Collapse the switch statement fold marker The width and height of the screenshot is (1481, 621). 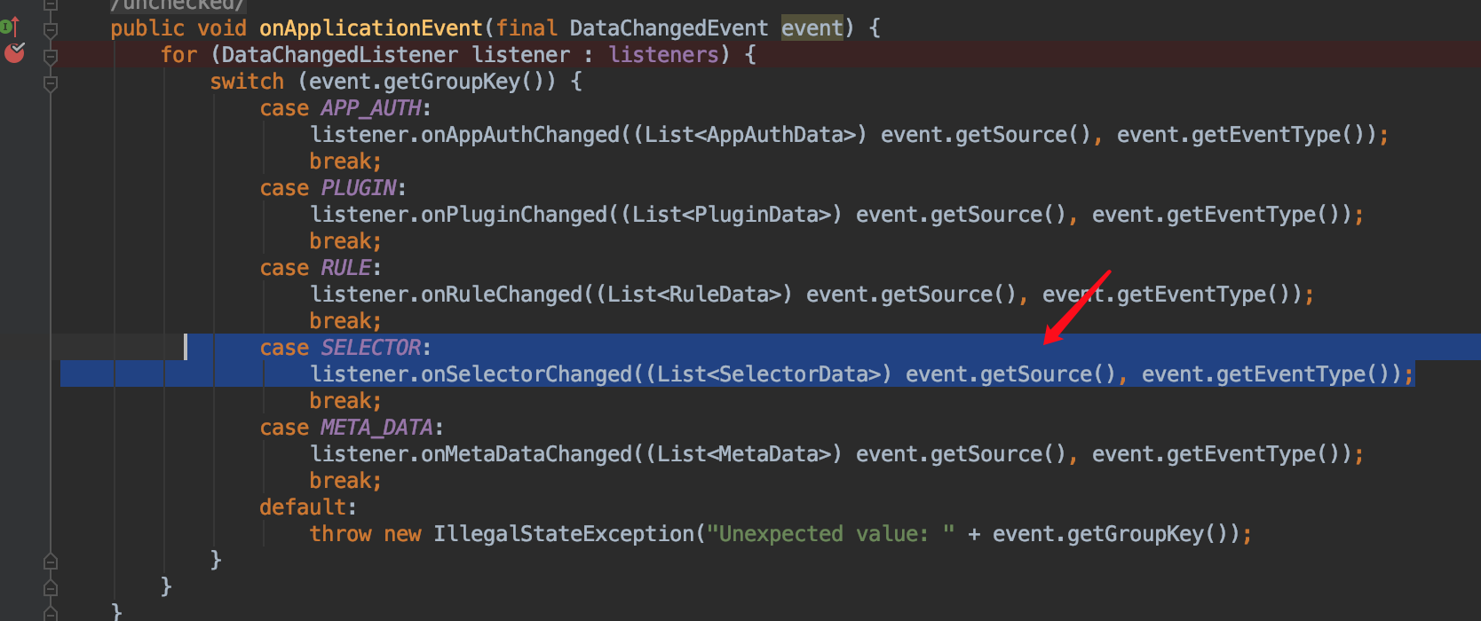click(x=51, y=83)
